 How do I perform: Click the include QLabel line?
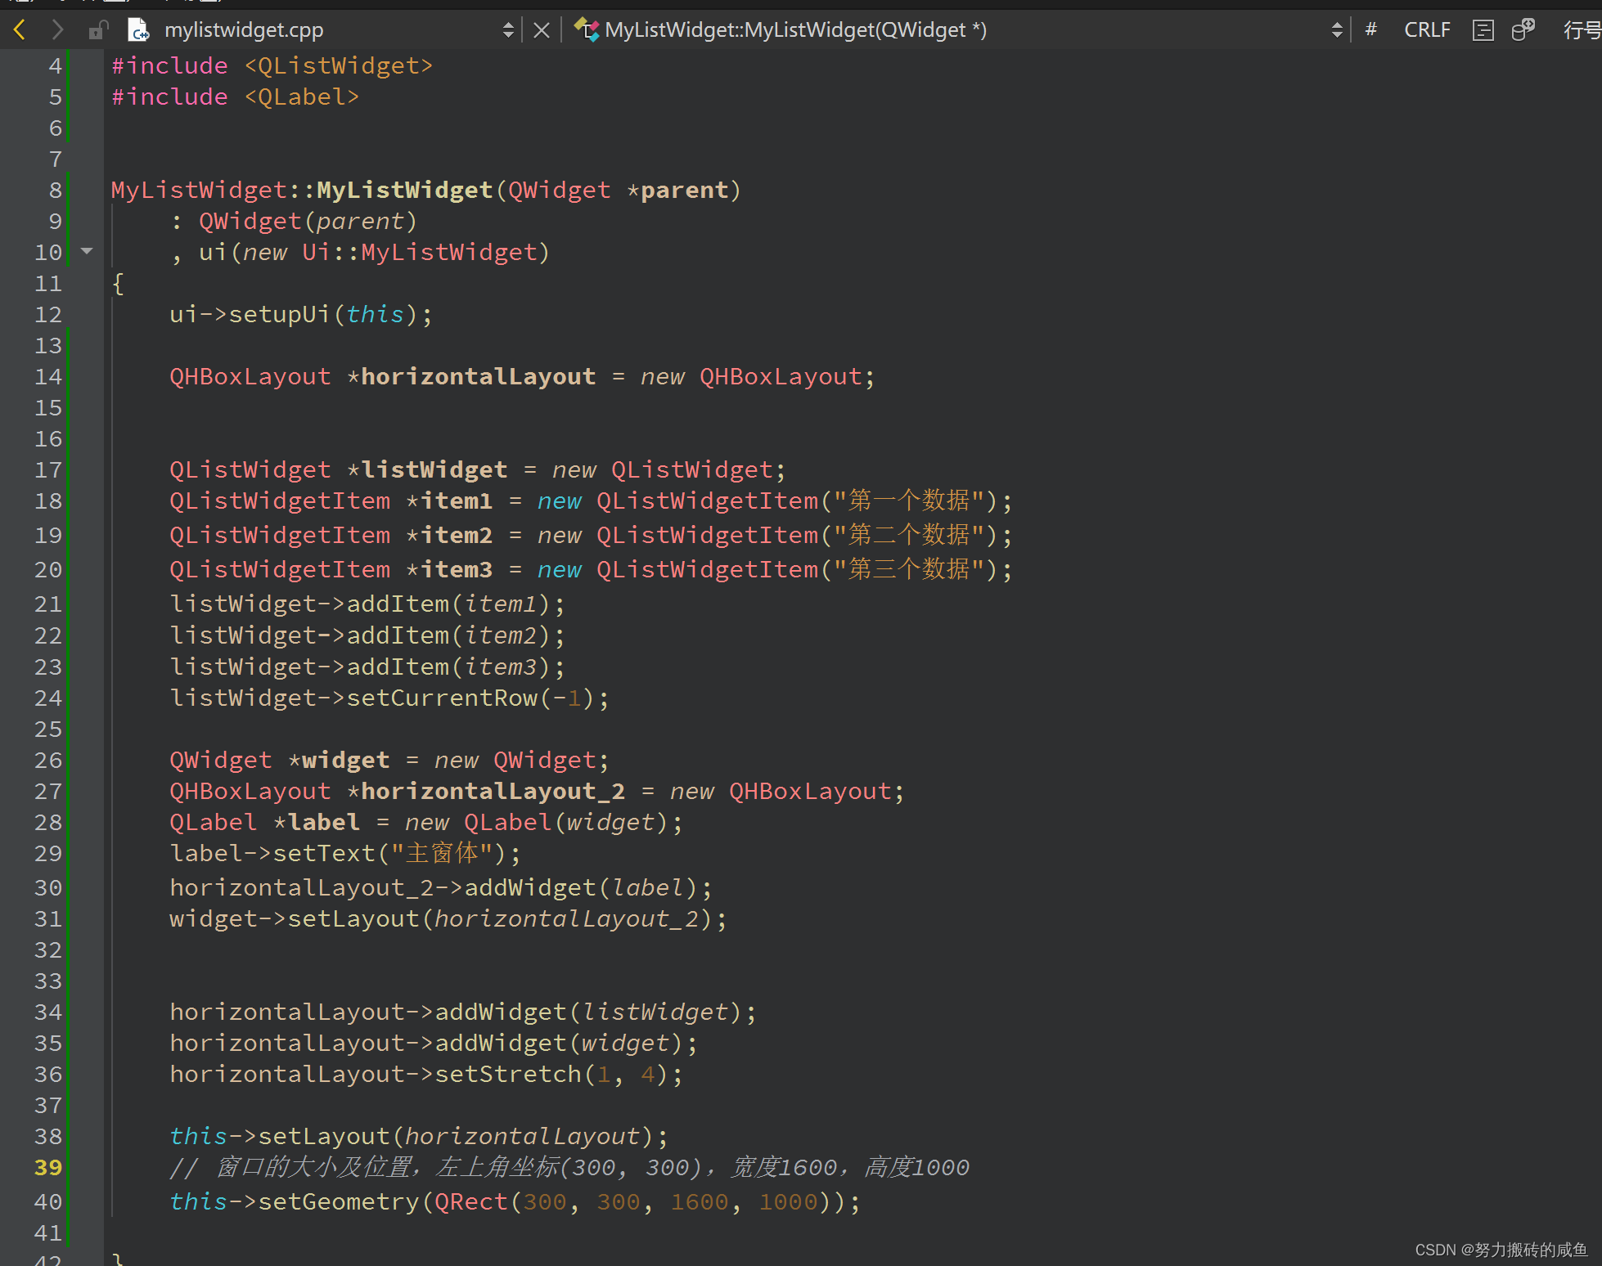click(x=236, y=97)
